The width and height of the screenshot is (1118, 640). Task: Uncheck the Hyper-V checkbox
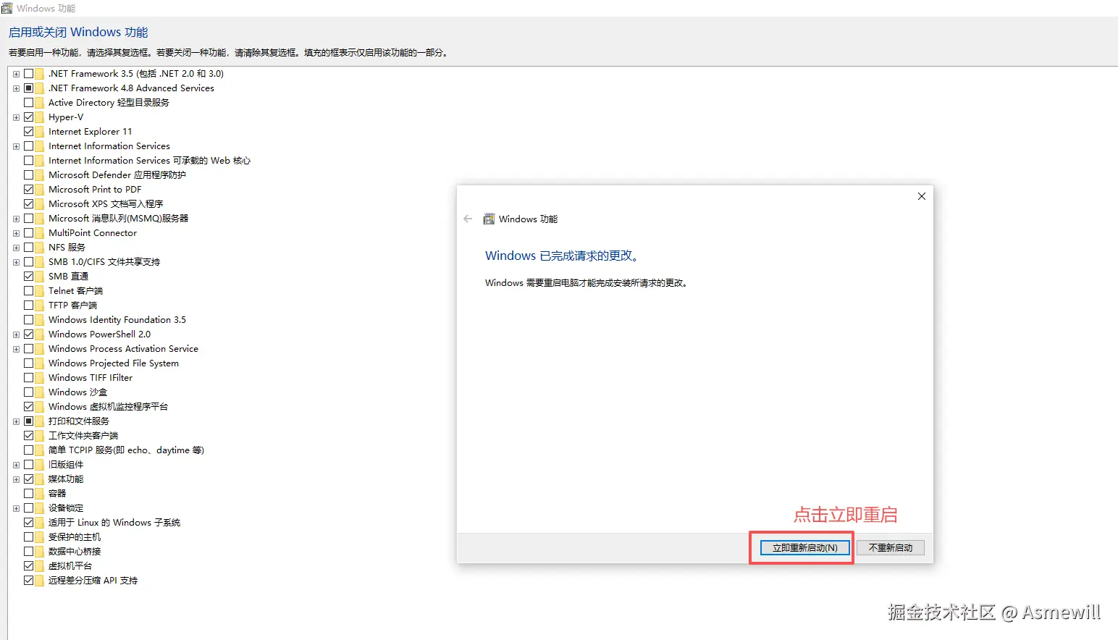click(29, 117)
